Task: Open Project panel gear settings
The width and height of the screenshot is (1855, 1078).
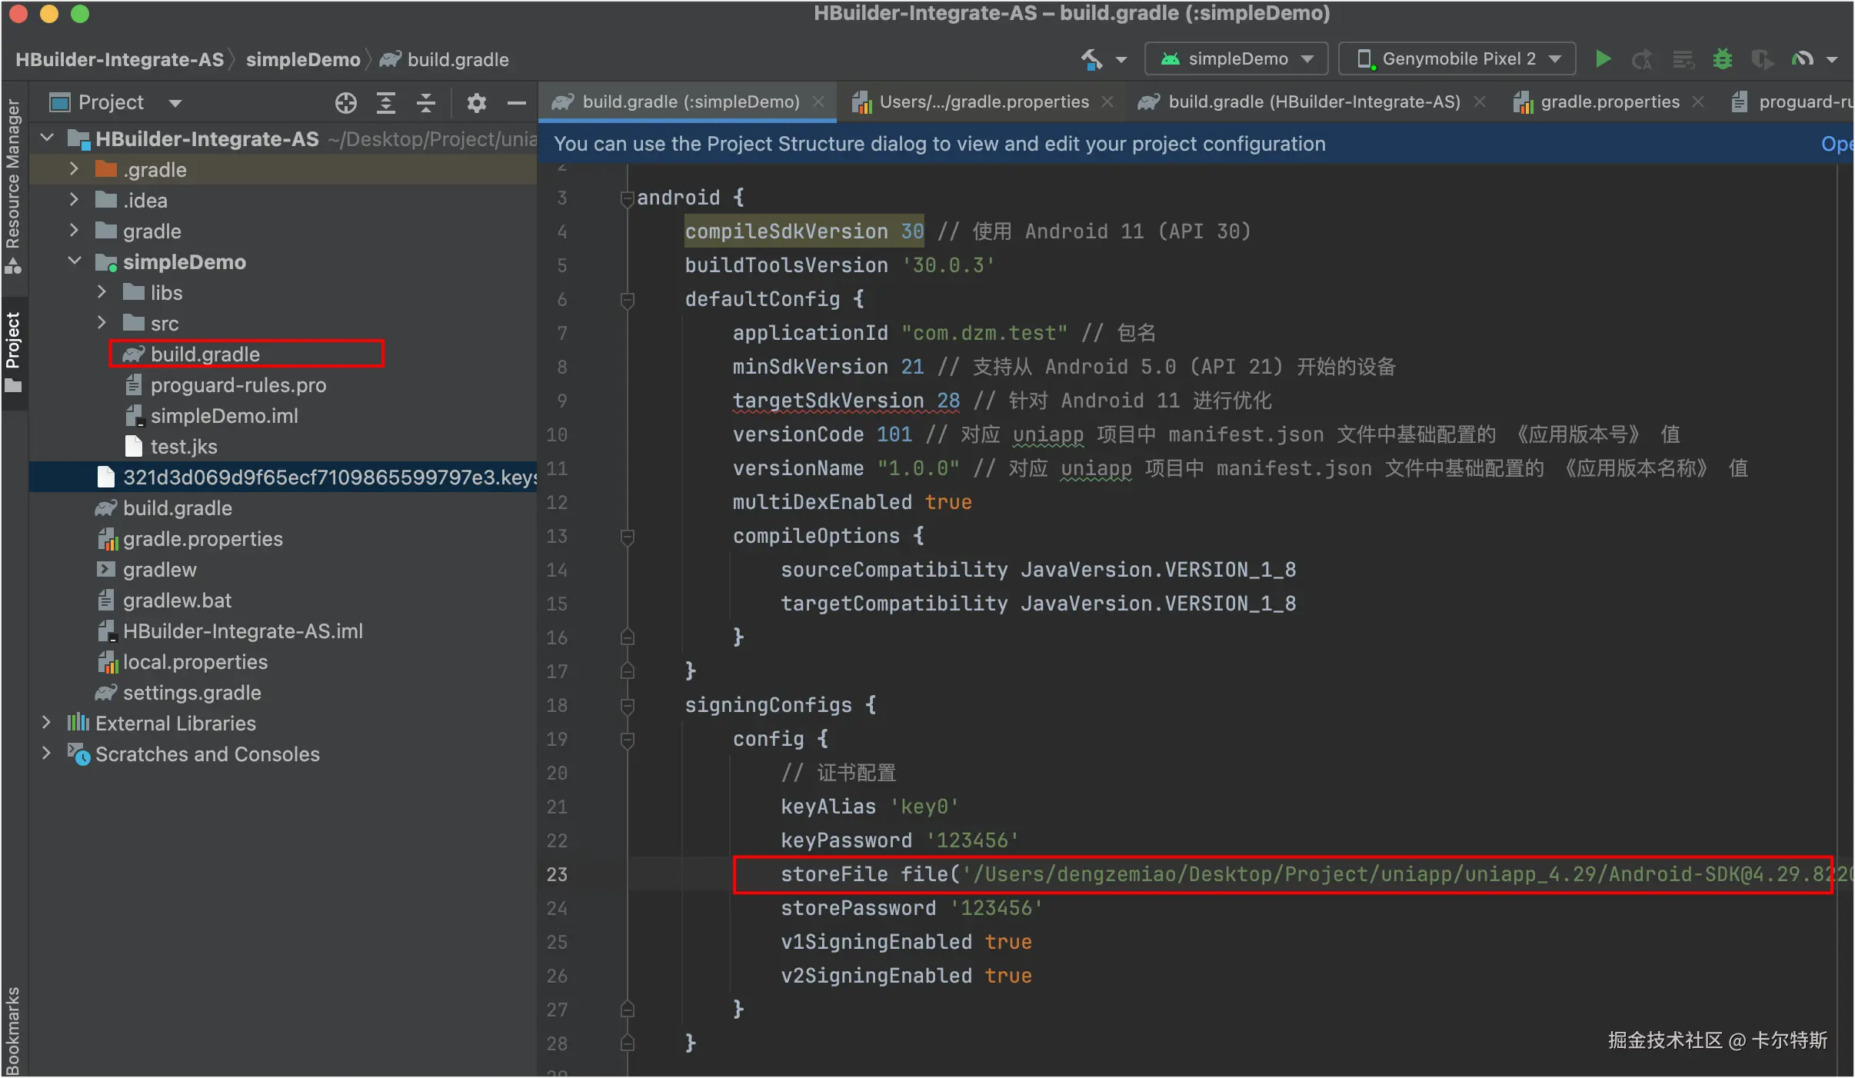Action: 477,102
